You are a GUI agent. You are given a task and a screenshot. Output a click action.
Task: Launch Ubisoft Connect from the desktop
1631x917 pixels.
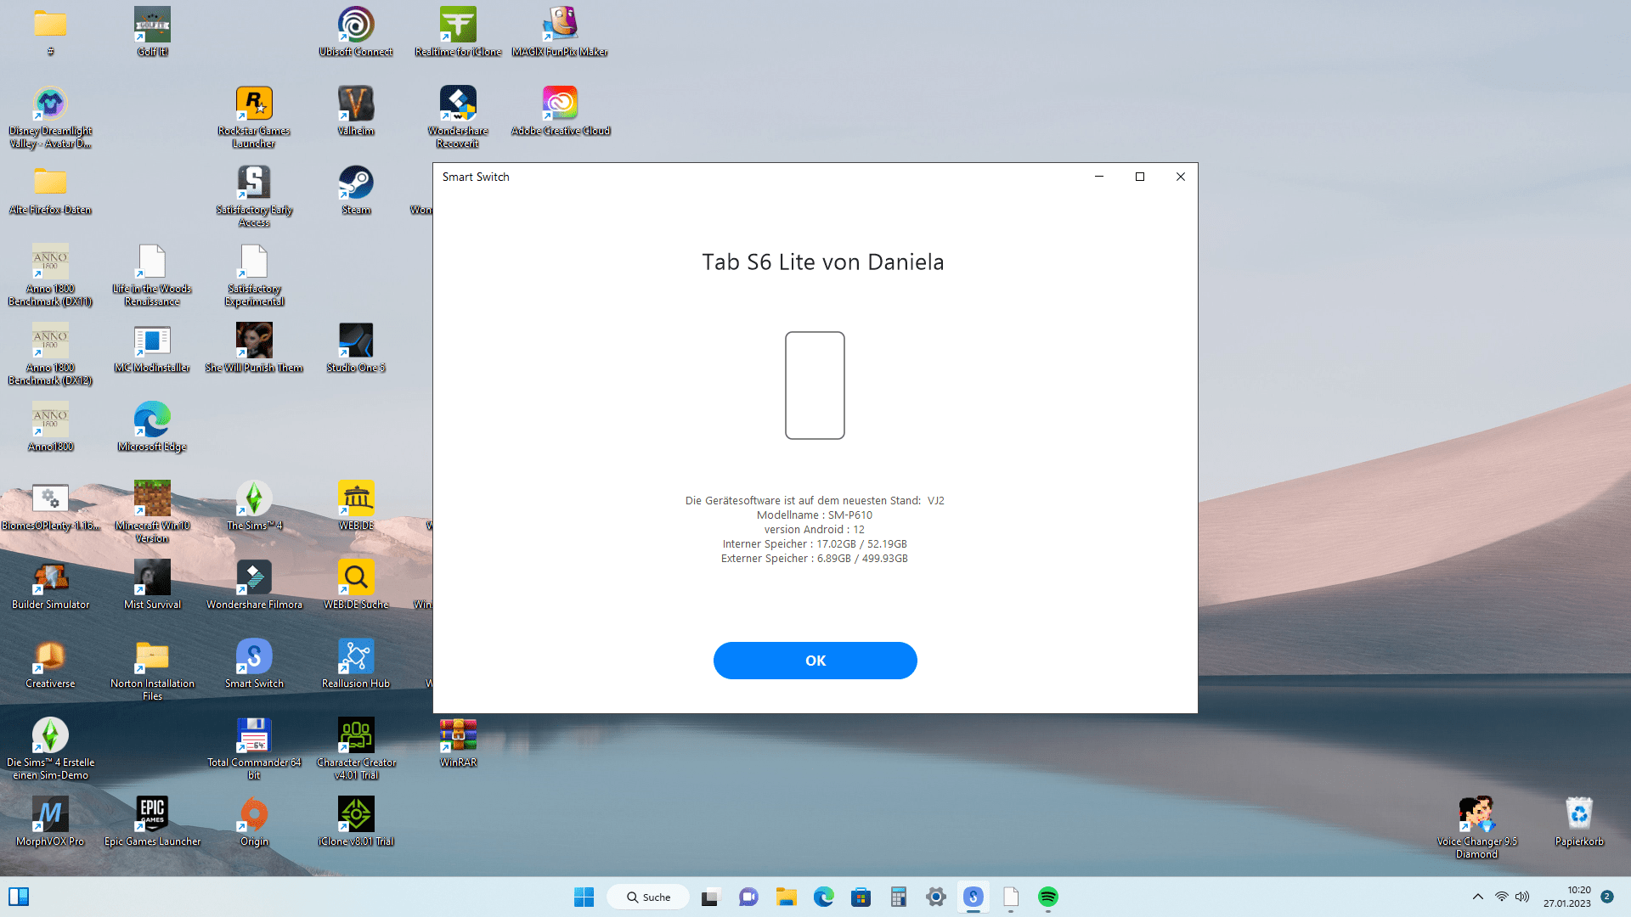coord(356,32)
